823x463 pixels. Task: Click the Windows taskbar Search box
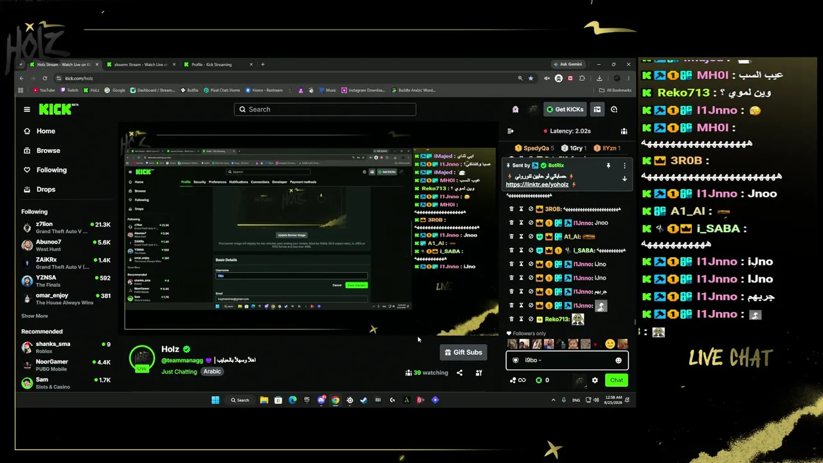pyautogui.click(x=240, y=400)
